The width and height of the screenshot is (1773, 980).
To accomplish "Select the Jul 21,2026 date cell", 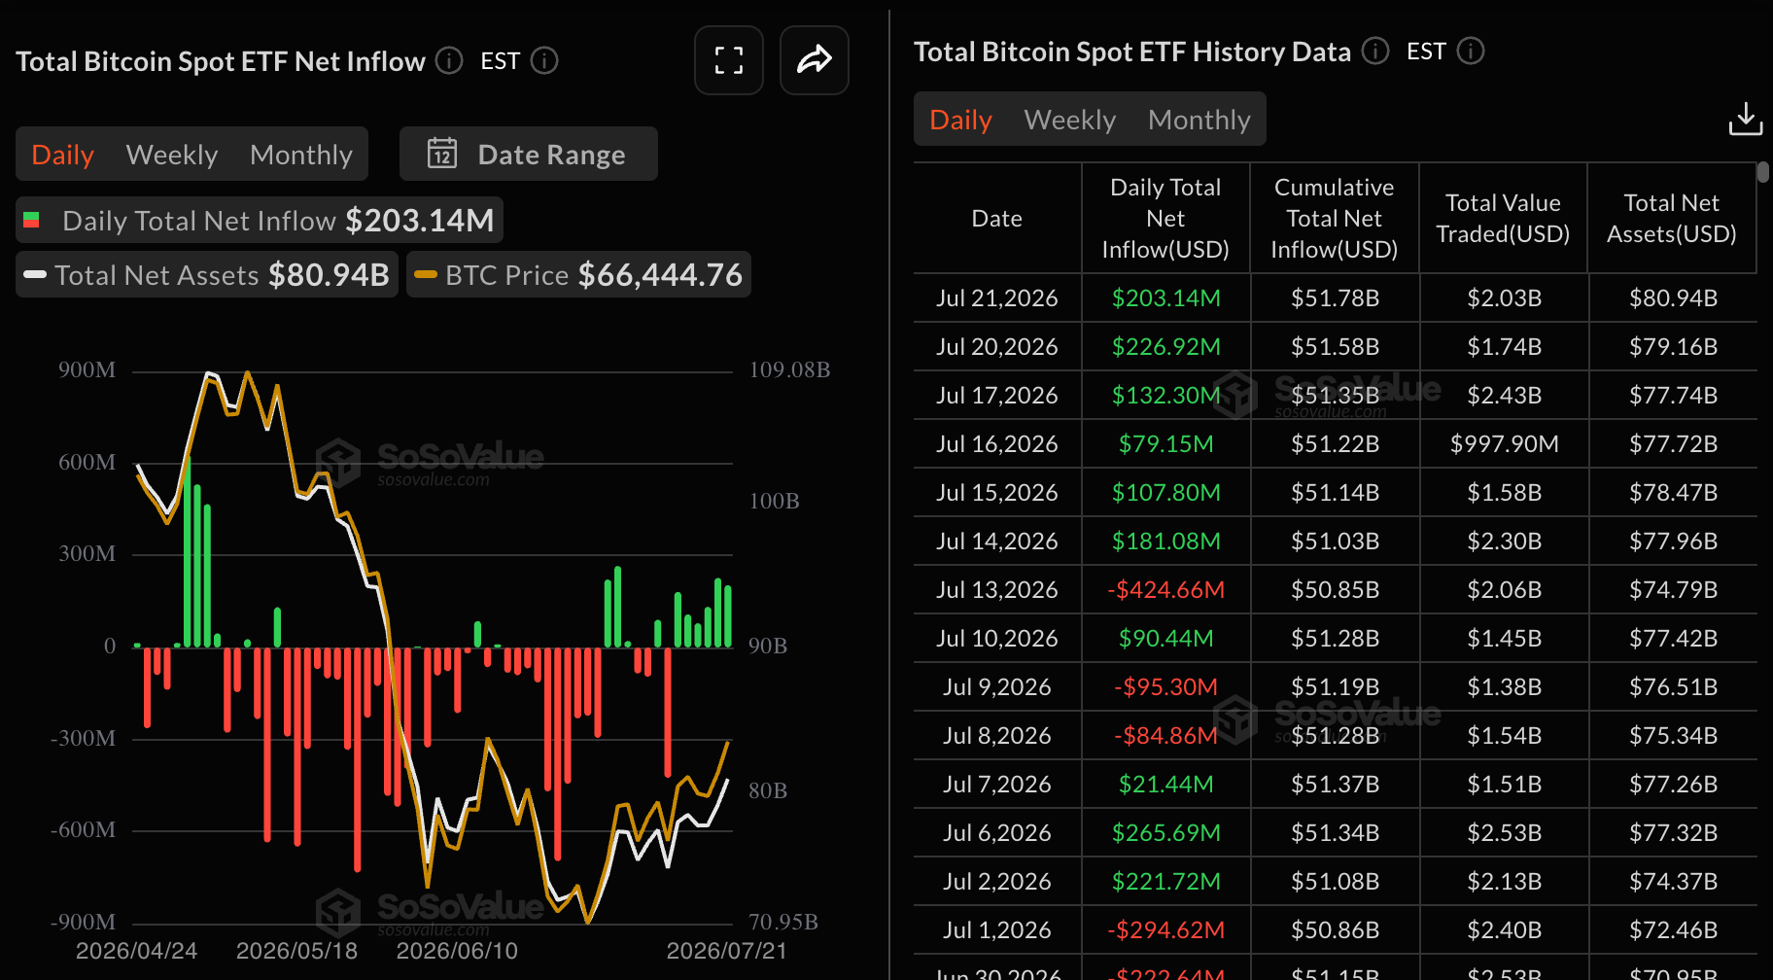I will (x=997, y=298).
